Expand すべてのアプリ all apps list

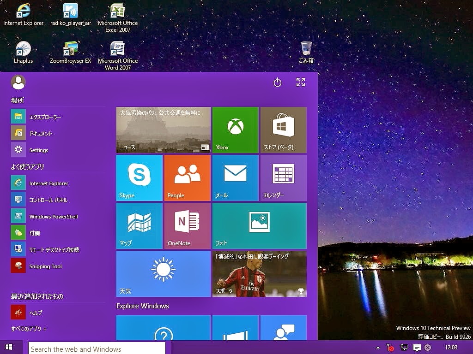(x=29, y=329)
